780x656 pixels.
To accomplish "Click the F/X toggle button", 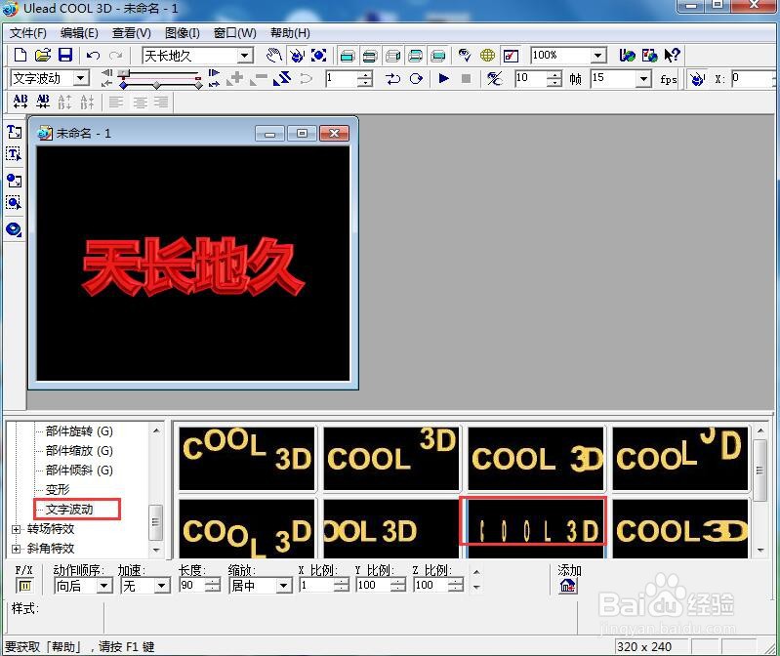I will 24,586.
